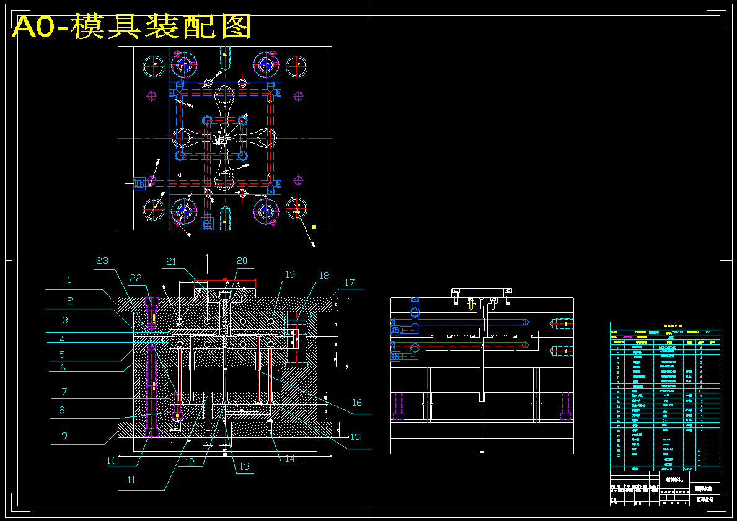Screen dimensions: 737x521
Task: Click the top plan view of the mold
Action: pos(224,139)
